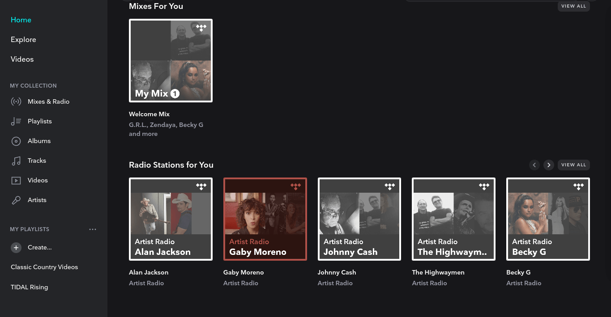
Task: Select the Tracks music note icon
Action: click(x=16, y=161)
